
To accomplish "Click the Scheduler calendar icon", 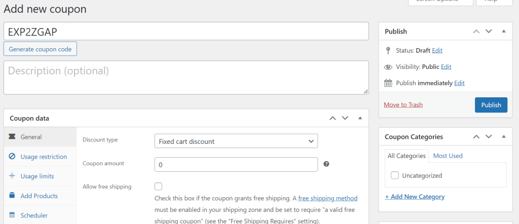I will click(x=12, y=215).
